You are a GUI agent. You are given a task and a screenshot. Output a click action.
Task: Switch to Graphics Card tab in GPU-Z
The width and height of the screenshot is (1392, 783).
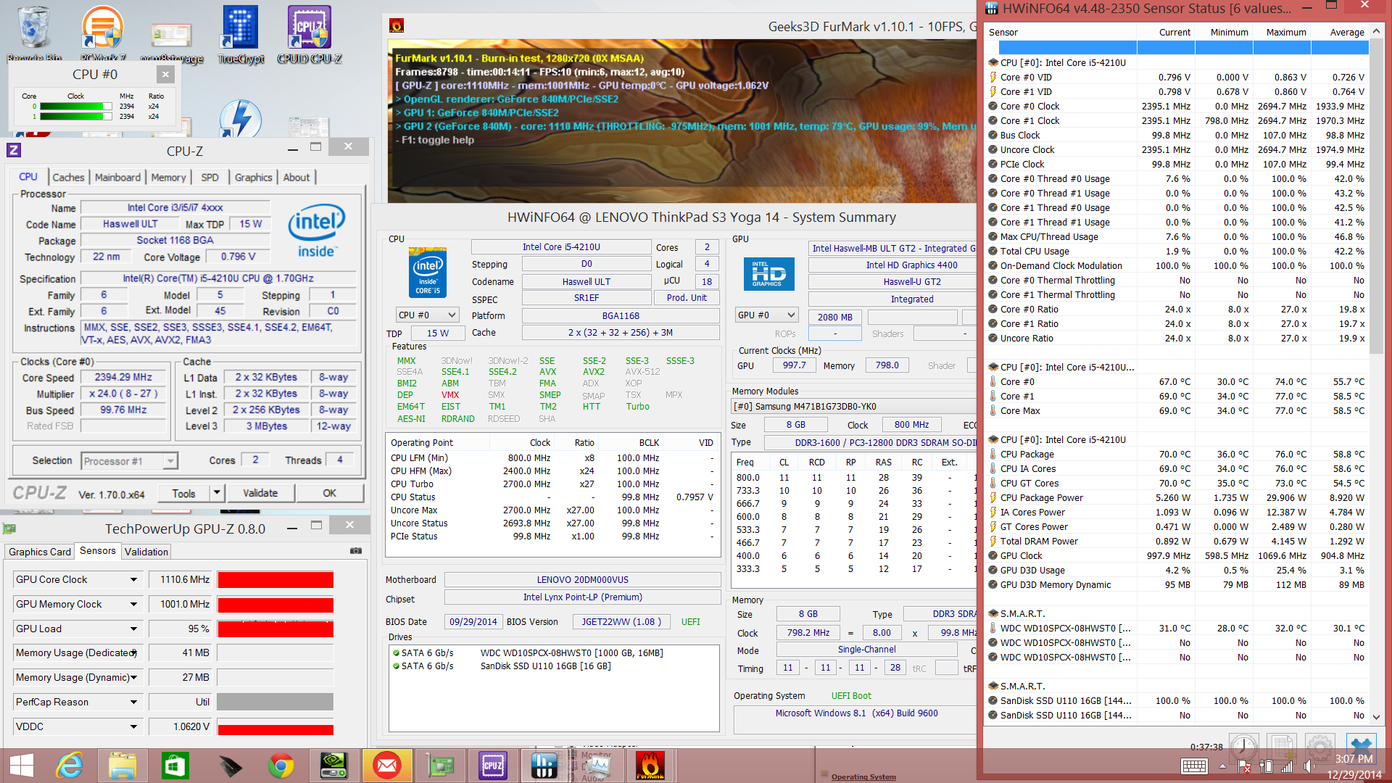40,552
